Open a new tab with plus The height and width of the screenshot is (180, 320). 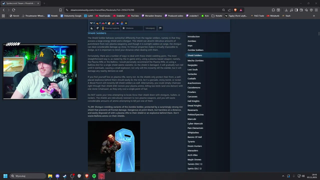44,3
